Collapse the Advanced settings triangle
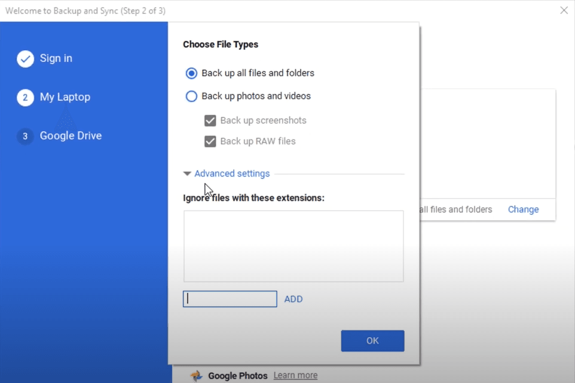The width and height of the screenshot is (575, 383). coord(187,174)
